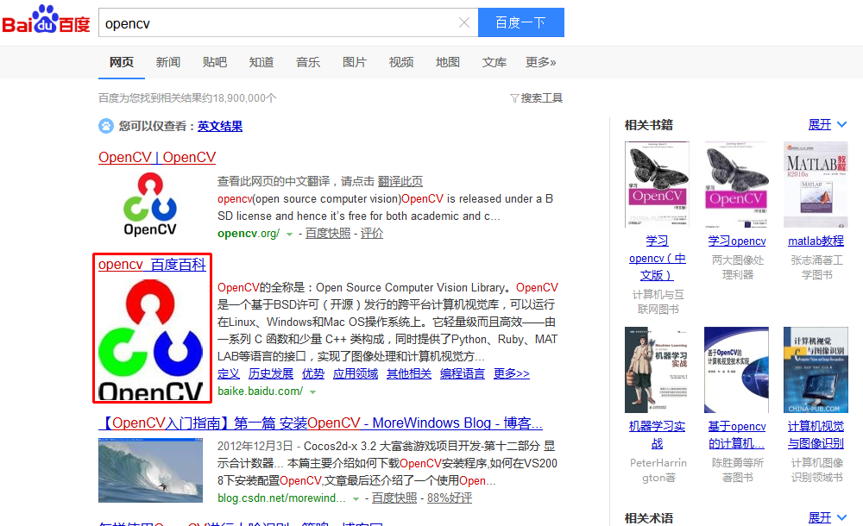This screenshot has width=863, height=526.
Task: Expand 相关术语 with 展开
Action: 828,517
